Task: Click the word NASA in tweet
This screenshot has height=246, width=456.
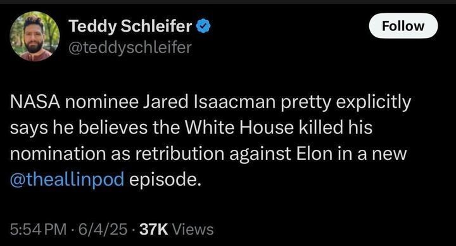Action: tap(35, 102)
